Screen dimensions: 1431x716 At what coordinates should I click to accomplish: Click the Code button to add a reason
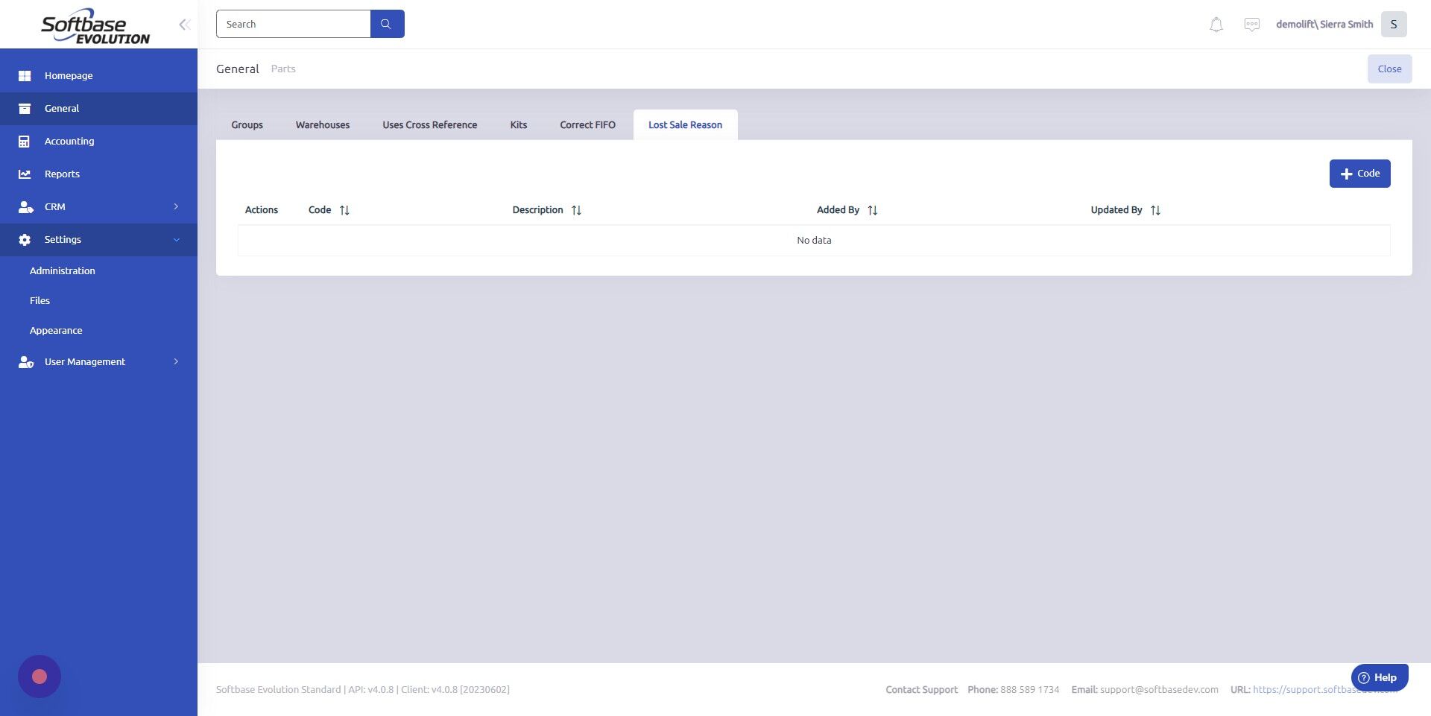[1359, 174]
